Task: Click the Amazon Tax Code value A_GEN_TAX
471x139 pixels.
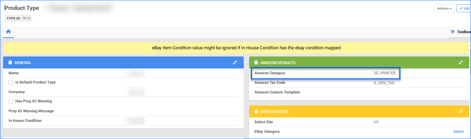Action: pos(384,83)
